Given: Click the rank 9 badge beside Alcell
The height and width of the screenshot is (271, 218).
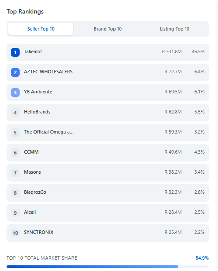Looking at the screenshot, I should (x=15, y=213).
